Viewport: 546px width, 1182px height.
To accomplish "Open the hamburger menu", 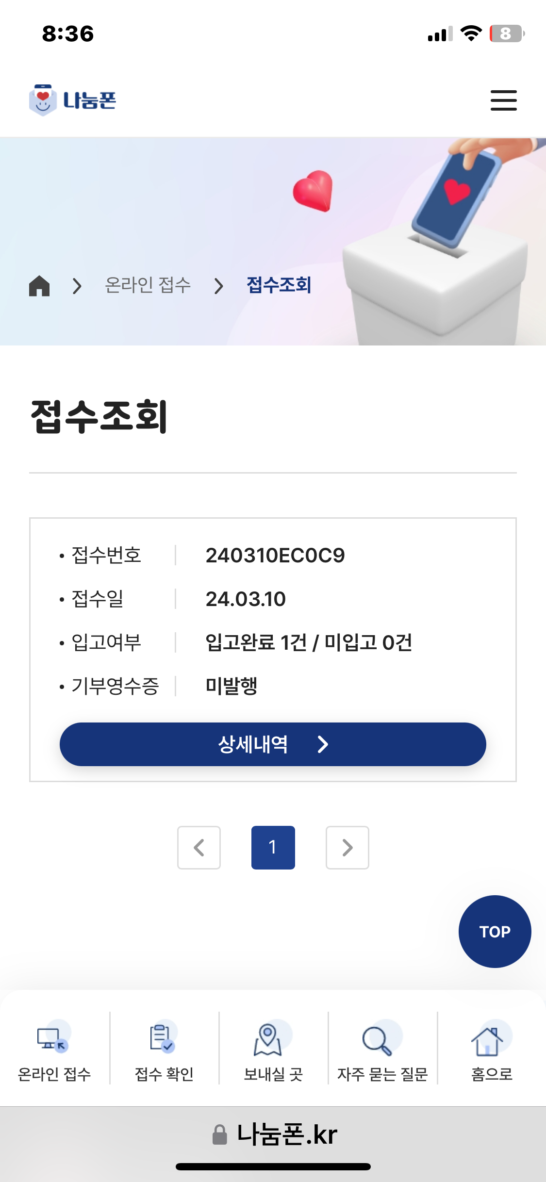I will click(503, 100).
